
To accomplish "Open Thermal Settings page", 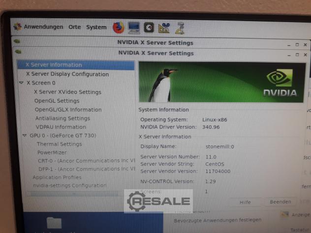I will (60, 144).
